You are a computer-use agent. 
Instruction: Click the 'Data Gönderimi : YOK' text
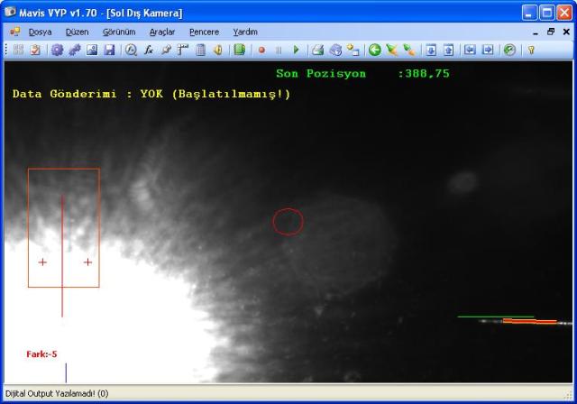tap(87, 94)
